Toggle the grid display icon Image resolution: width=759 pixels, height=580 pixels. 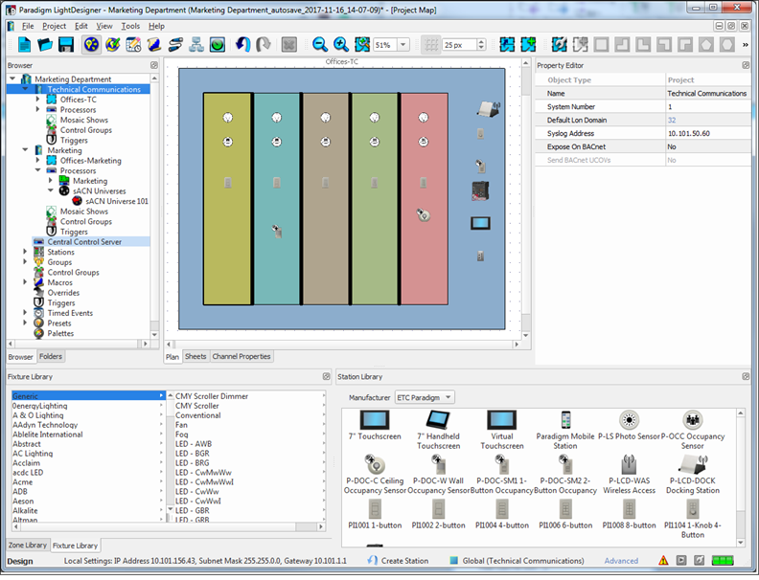point(431,45)
